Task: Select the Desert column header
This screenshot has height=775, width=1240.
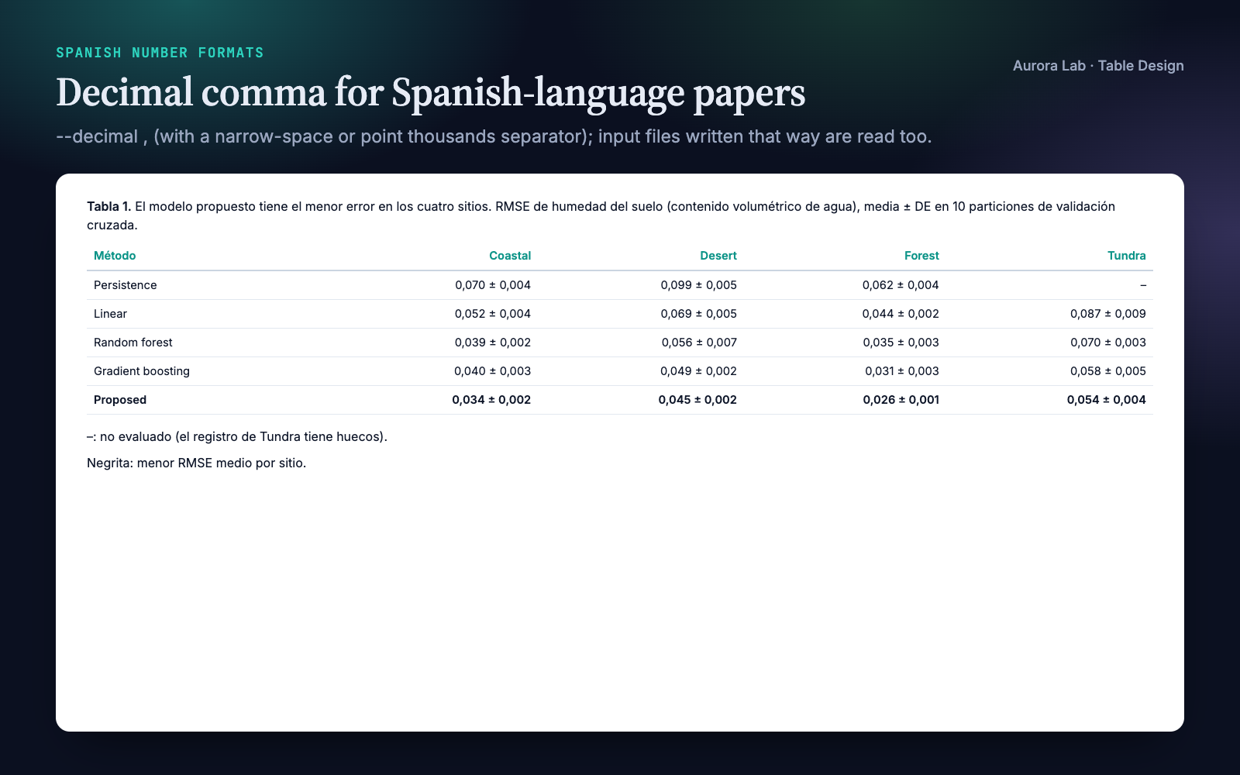Action: (718, 256)
